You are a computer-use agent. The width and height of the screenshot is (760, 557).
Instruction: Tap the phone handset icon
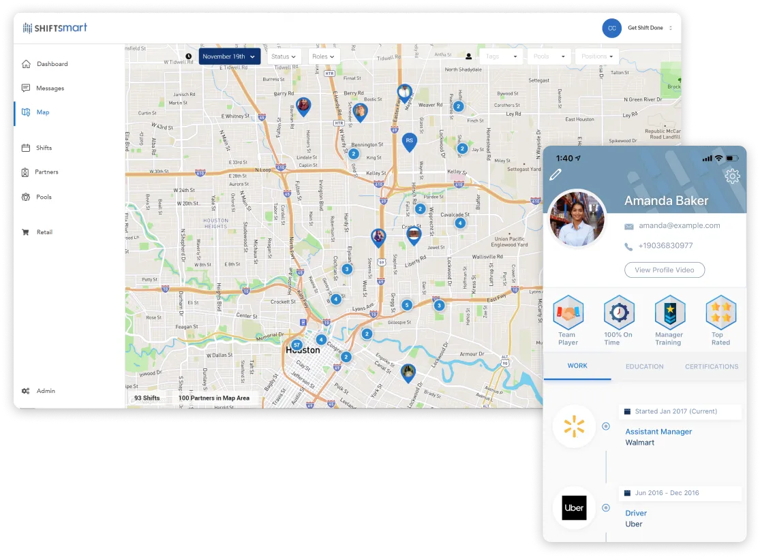coord(628,246)
